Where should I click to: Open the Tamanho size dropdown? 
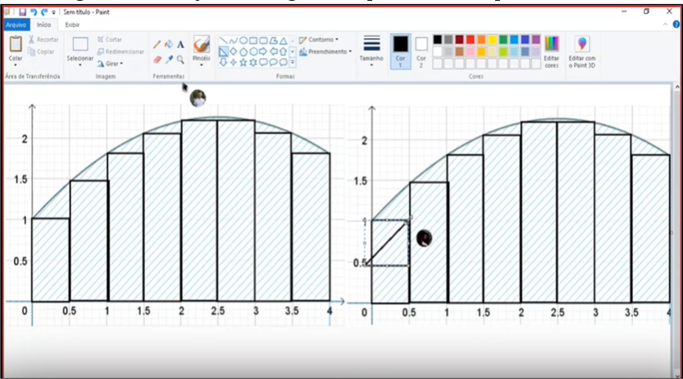(371, 51)
